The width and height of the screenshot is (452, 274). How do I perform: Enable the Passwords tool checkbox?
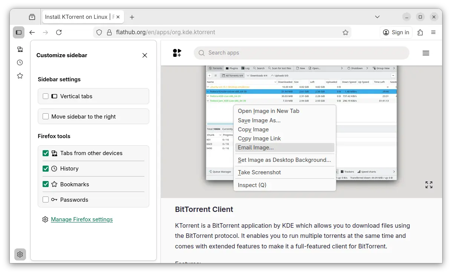click(46, 200)
